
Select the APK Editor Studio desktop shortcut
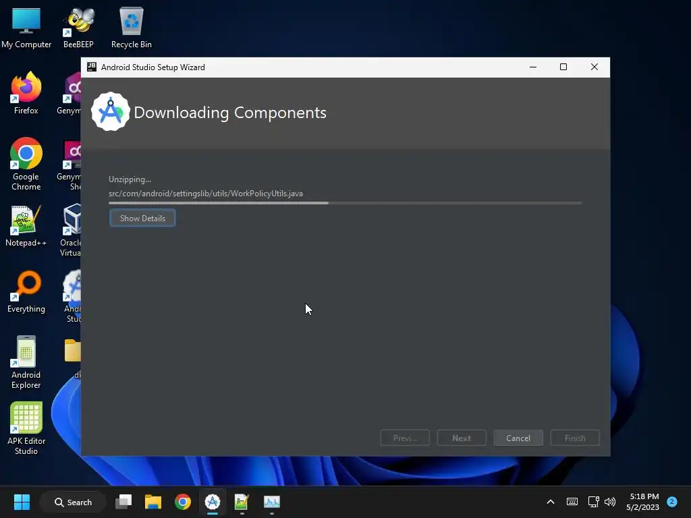pyautogui.click(x=26, y=428)
